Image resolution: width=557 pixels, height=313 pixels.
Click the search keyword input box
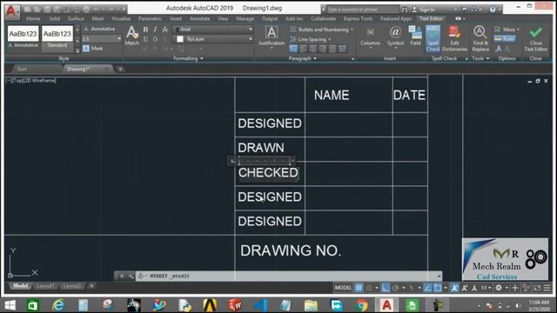pyautogui.click(x=362, y=10)
